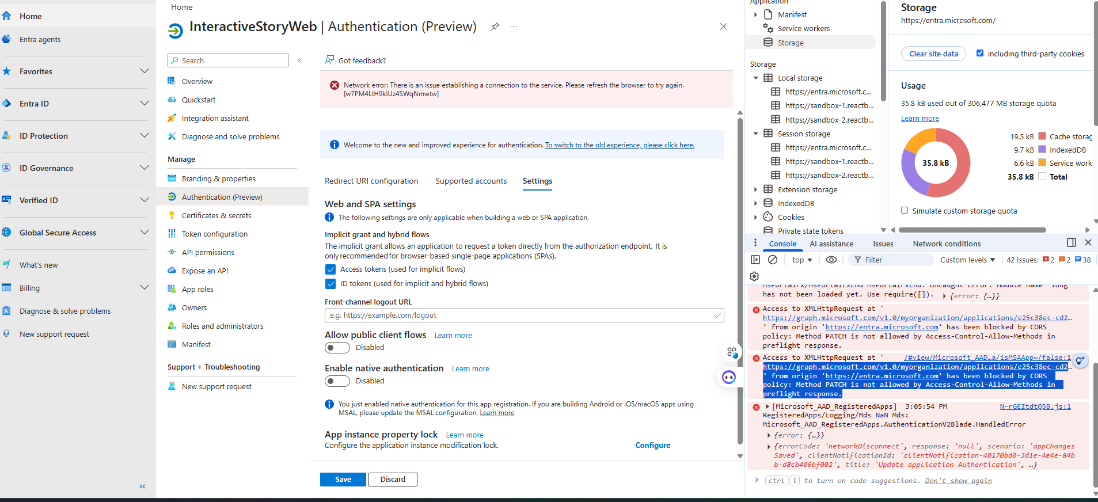Expand the Extension storage node

[x=755, y=189]
